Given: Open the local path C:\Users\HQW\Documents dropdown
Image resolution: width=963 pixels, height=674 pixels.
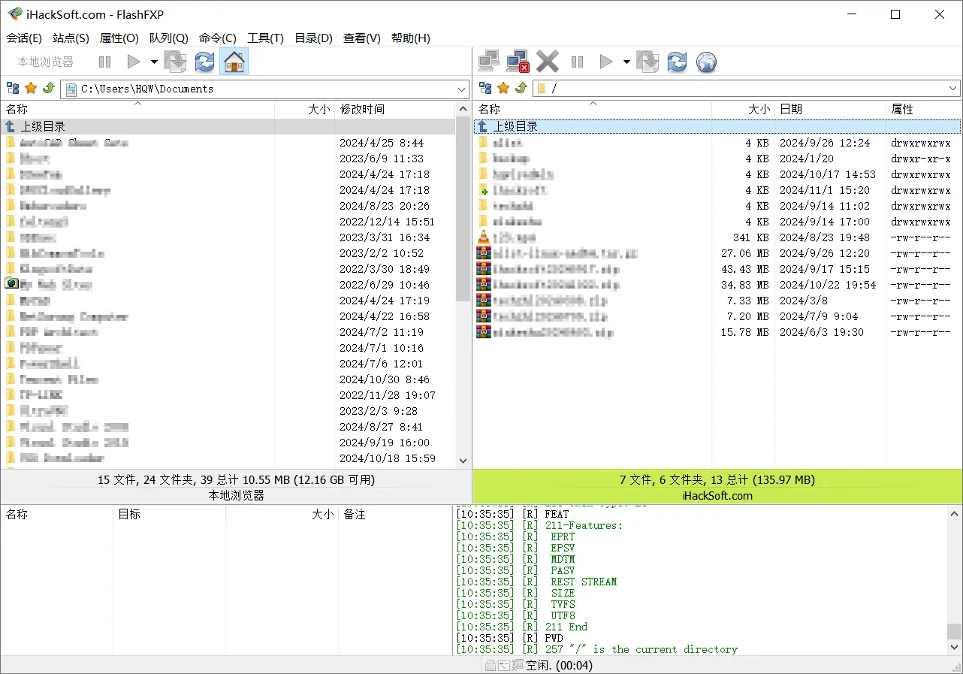Looking at the screenshot, I should point(462,89).
